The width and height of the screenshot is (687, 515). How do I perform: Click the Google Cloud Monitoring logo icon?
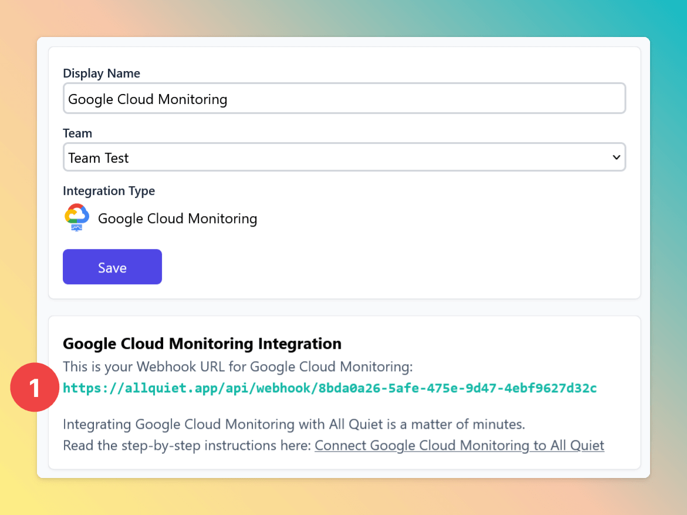coord(77,218)
